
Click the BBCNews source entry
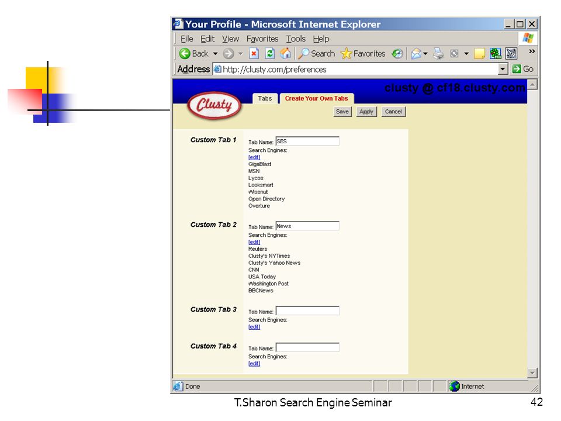[x=261, y=291]
